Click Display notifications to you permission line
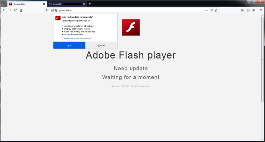 [77, 29]
